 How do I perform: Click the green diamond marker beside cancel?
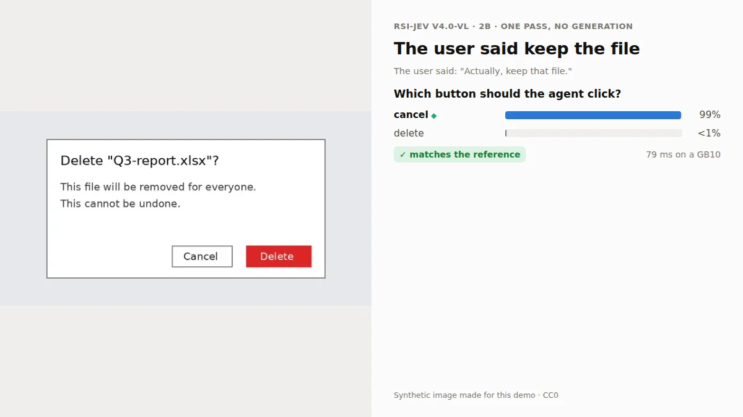tap(434, 116)
